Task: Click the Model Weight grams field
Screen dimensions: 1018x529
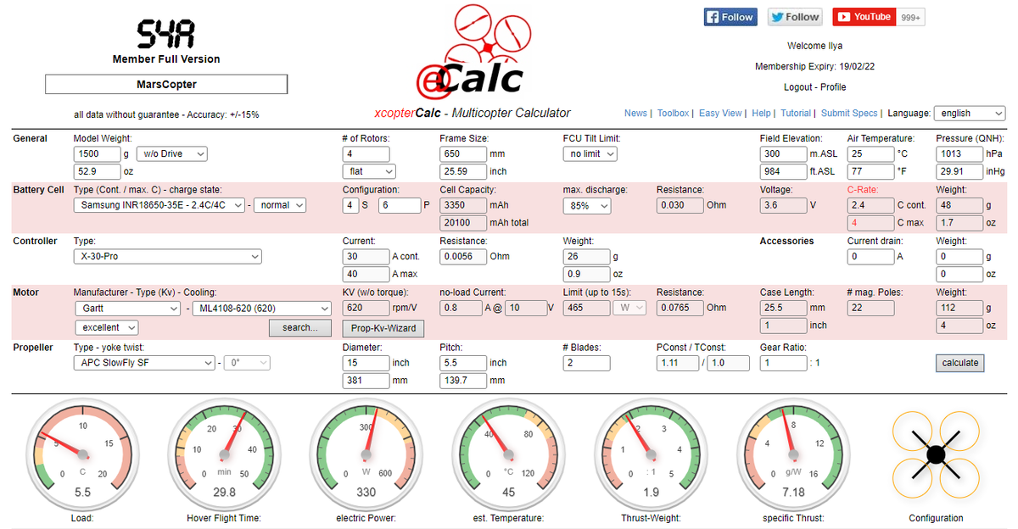Action: click(97, 154)
